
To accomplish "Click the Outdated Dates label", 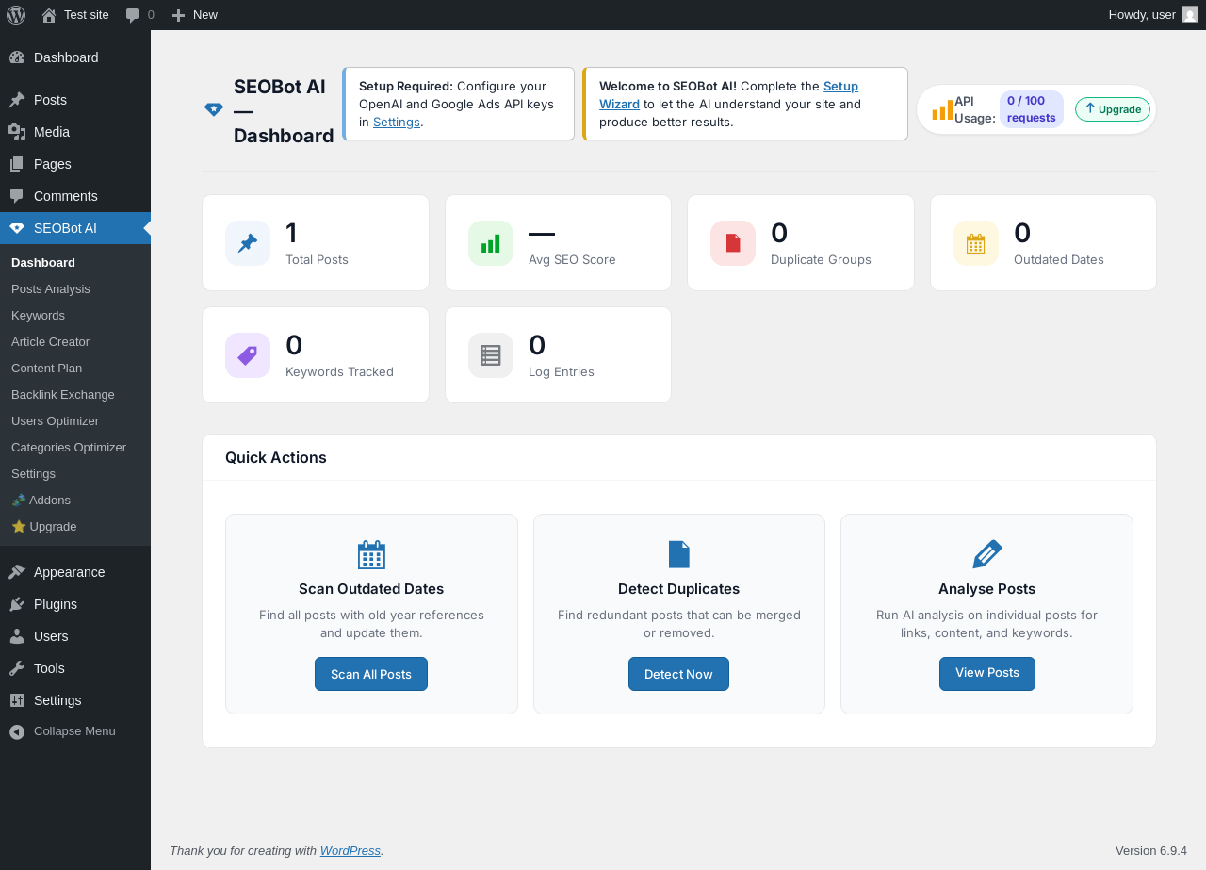I will click(x=1059, y=260).
